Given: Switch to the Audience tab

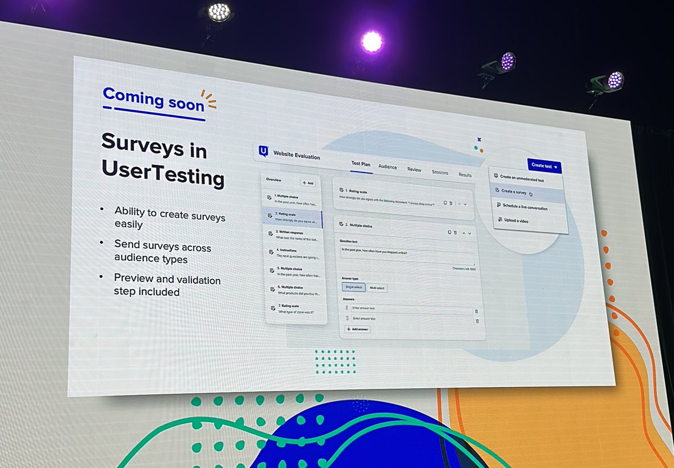Looking at the screenshot, I should point(388,167).
